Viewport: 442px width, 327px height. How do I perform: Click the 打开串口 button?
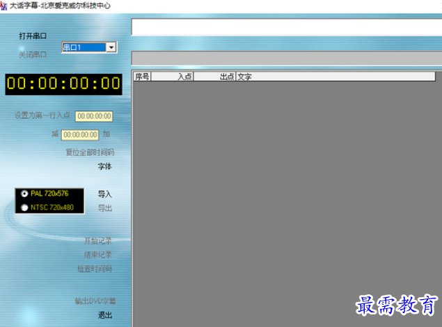click(33, 36)
